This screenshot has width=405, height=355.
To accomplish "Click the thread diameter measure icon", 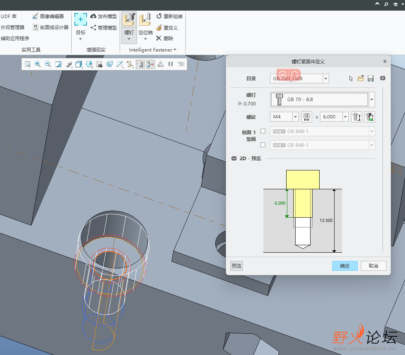I will 307,117.
